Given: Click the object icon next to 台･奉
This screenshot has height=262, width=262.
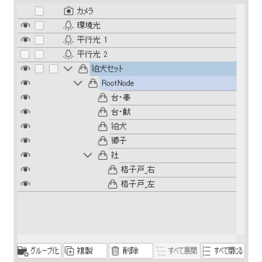Looking at the screenshot, I should click(103, 97).
